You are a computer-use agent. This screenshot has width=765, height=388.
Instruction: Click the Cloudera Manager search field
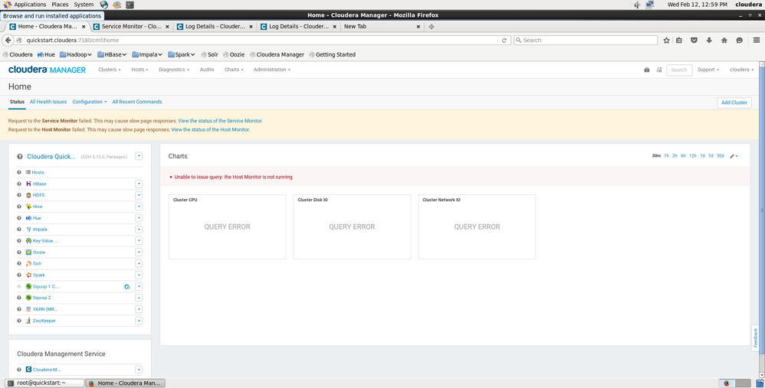point(679,70)
